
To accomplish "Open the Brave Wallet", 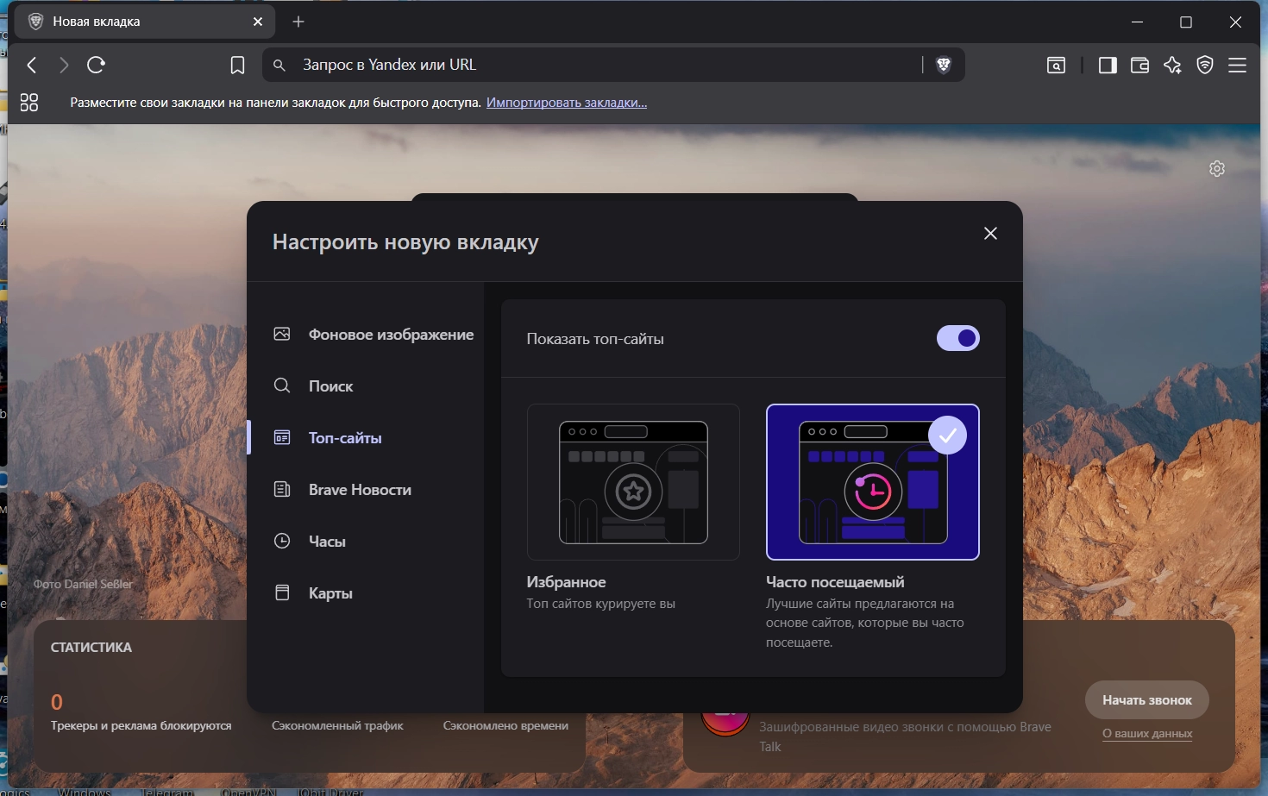I will click(1139, 65).
